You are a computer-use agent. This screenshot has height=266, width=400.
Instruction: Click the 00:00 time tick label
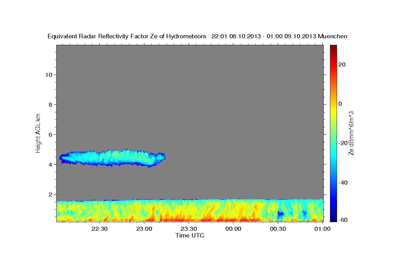click(233, 229)
